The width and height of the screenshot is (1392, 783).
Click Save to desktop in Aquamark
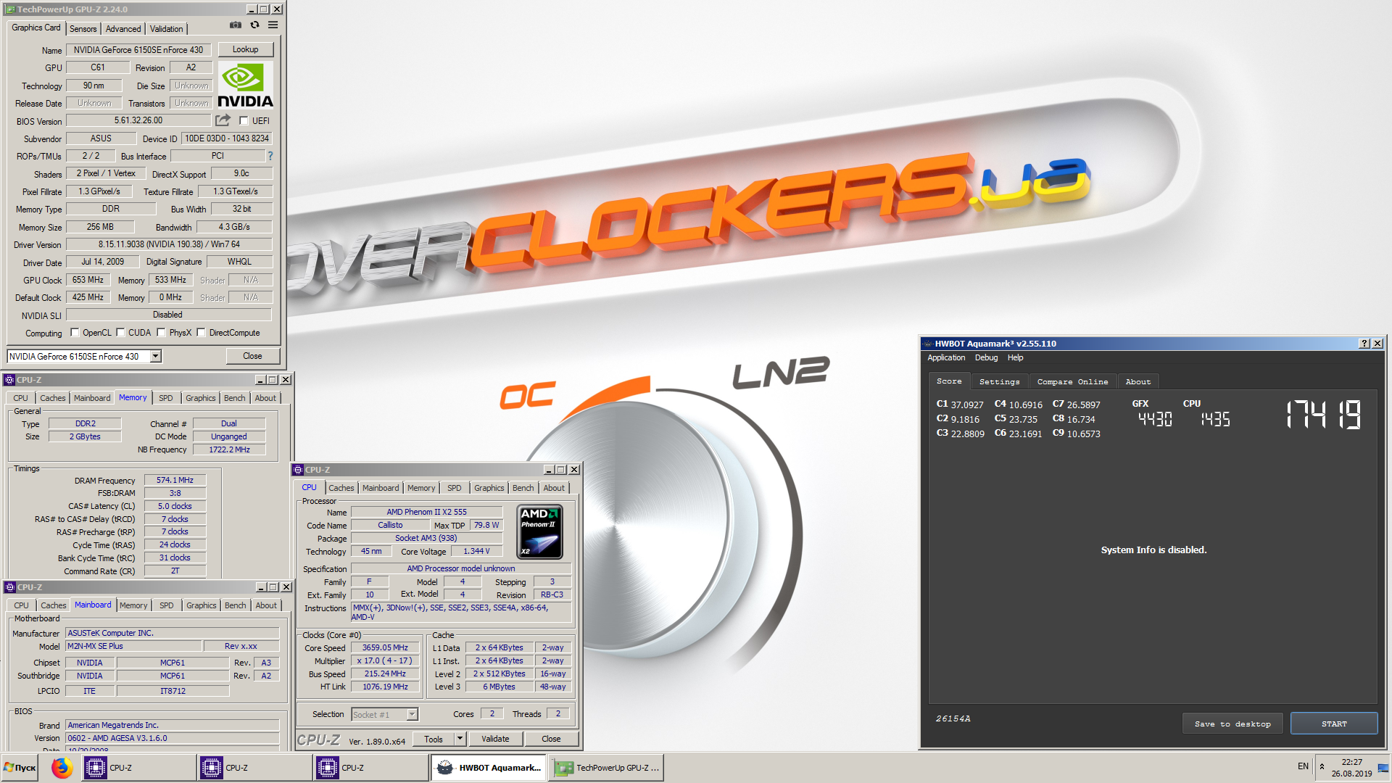(1232, 724)
